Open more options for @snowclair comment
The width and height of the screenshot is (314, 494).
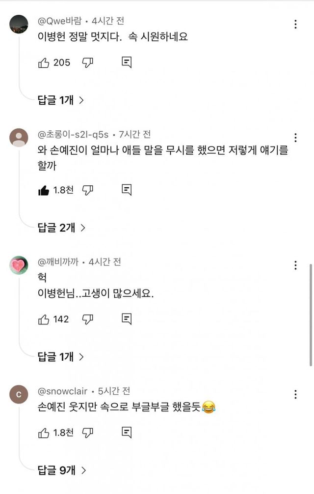coord(295,395)
